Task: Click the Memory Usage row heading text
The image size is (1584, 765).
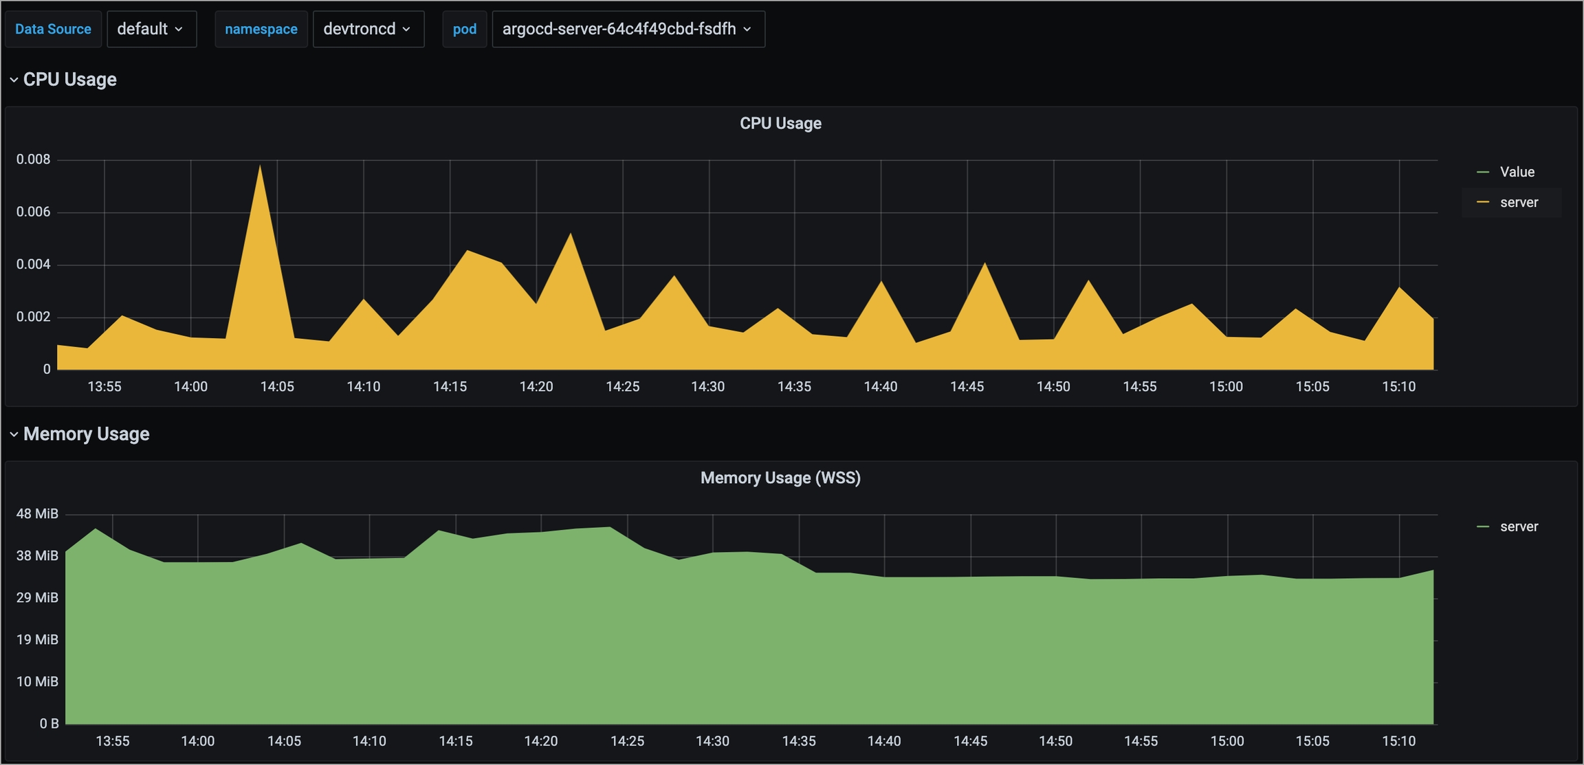Action: point(86,434)
